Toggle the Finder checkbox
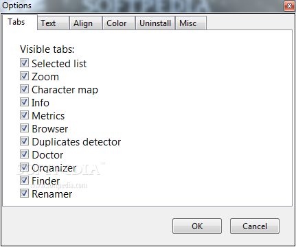Screen dimensions: 296x247 point(24,180)
